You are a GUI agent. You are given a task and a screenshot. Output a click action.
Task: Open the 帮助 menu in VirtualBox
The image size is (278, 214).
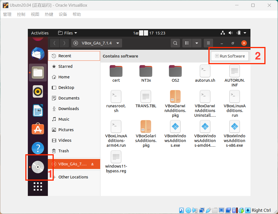tap(77, 14)
